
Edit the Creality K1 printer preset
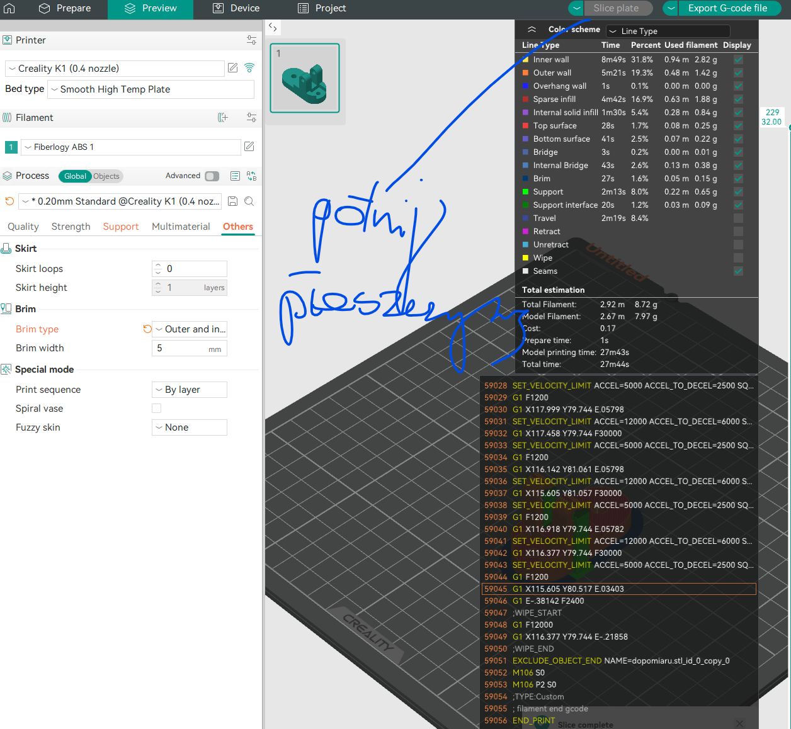point(233,68)
